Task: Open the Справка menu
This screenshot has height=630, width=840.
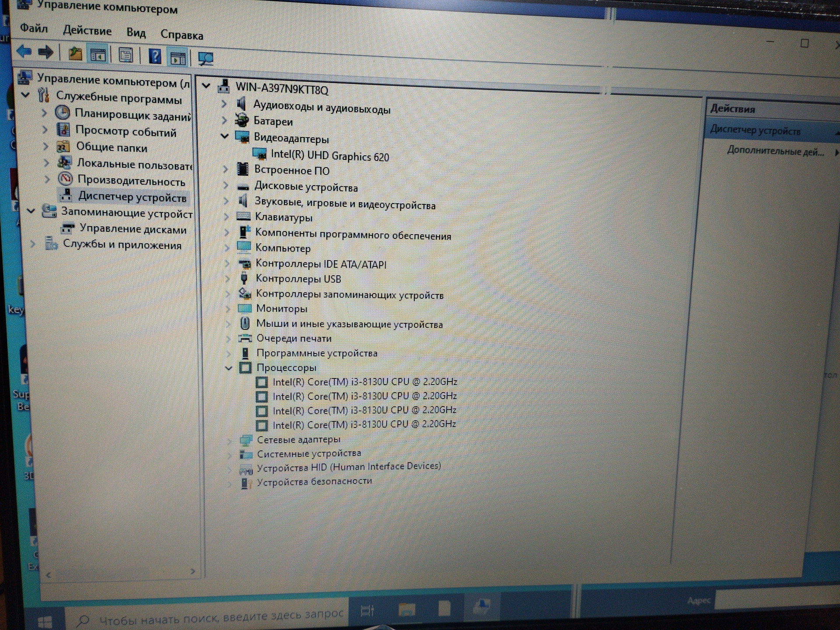Action: point(182,35)
